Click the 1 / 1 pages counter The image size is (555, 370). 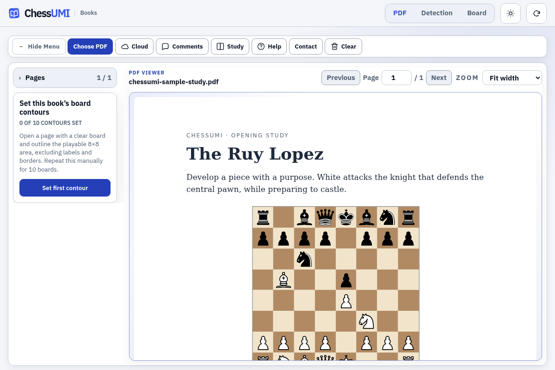(104, 78)
